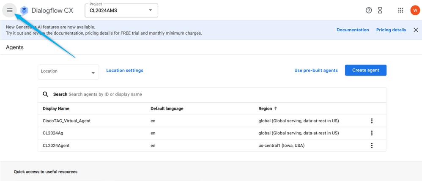Viewport: 422px width, 181px height.
Task: Click the search magnifier icon
Action: tap(46, 94)
